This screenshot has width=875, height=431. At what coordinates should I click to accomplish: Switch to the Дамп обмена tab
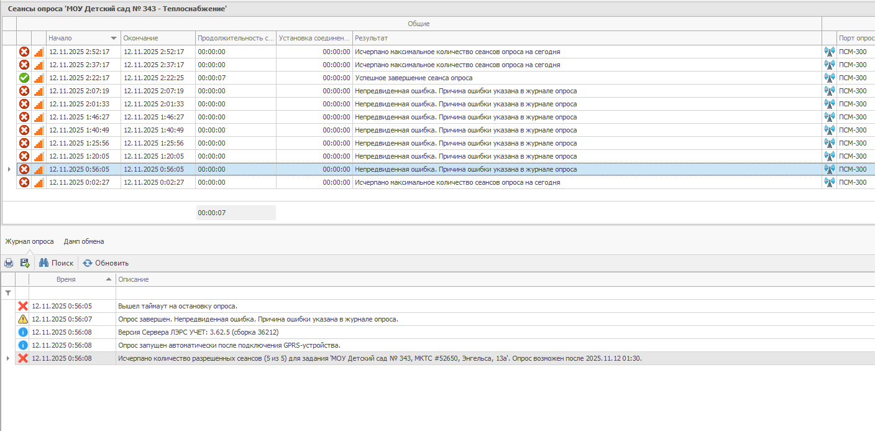point(84,241)
